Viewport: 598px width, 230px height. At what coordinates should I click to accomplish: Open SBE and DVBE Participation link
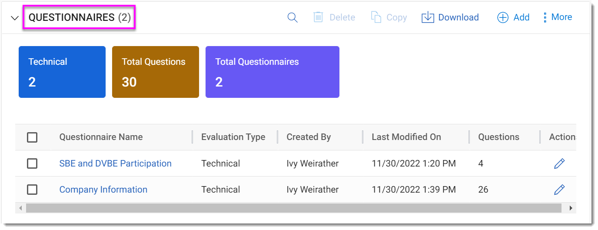coord(115,163)
